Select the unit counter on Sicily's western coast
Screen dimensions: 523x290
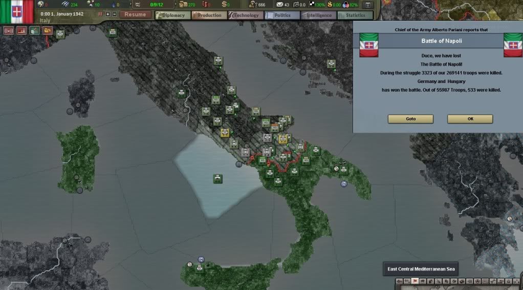(200, 267)
